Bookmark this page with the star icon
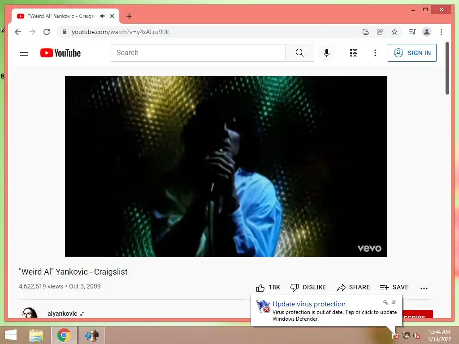The image size is (459, 344). (394, 32)
